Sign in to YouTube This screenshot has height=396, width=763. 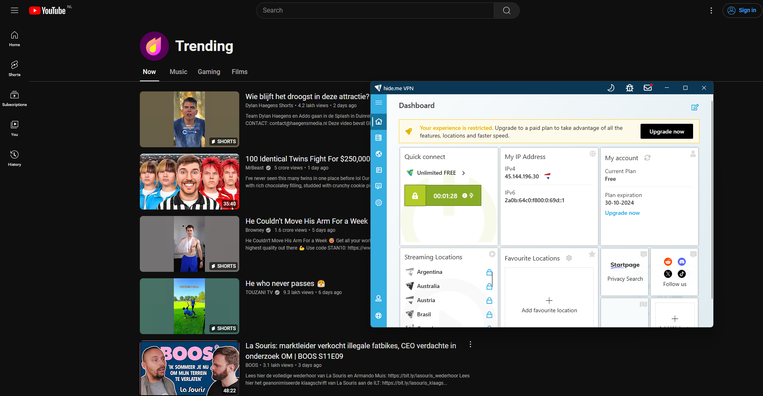click(742, 11)
